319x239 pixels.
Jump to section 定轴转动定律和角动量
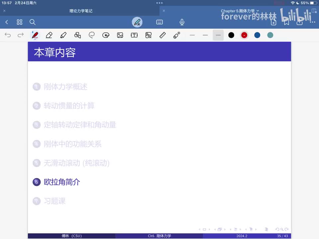click(x=80, y=125)
